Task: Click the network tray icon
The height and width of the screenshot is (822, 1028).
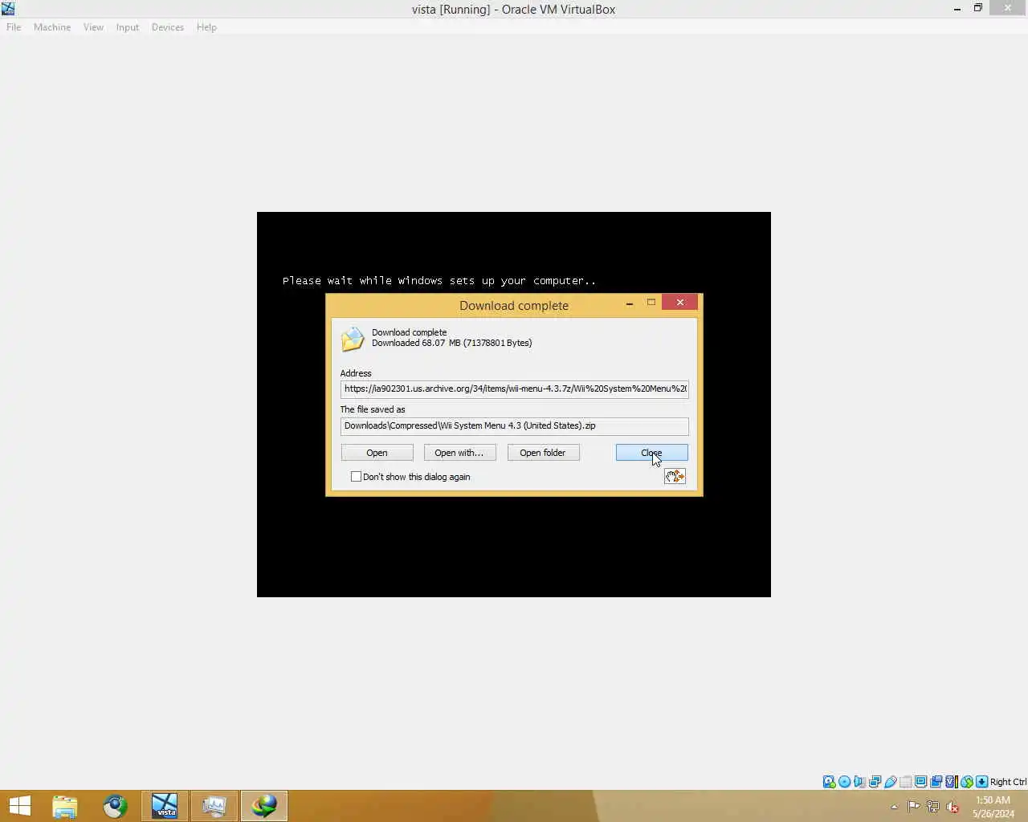Action: pyautogui.click(x=933, y=806)
